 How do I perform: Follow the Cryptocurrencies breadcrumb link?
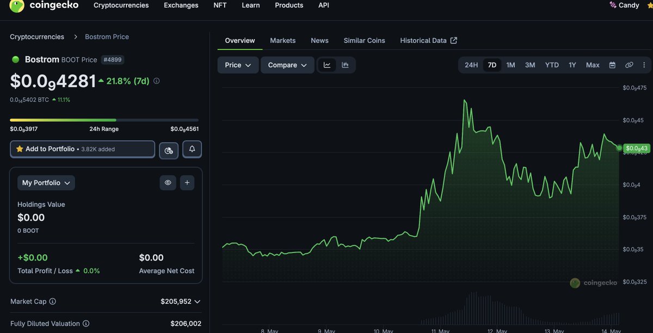pos(37,37)
